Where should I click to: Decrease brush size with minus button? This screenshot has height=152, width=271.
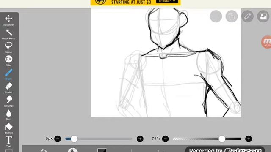pos(58,139)
